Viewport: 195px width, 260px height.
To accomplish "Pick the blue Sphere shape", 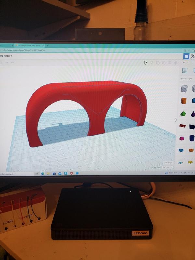I will [x=193, y=101].
